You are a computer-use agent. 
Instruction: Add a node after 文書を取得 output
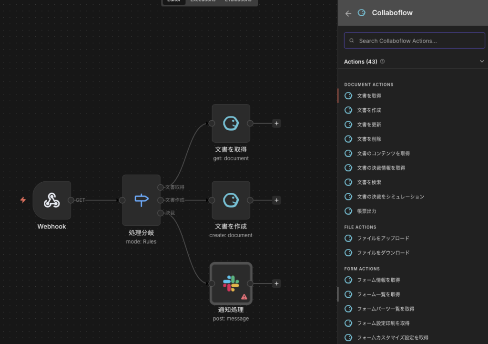[276, 124]
